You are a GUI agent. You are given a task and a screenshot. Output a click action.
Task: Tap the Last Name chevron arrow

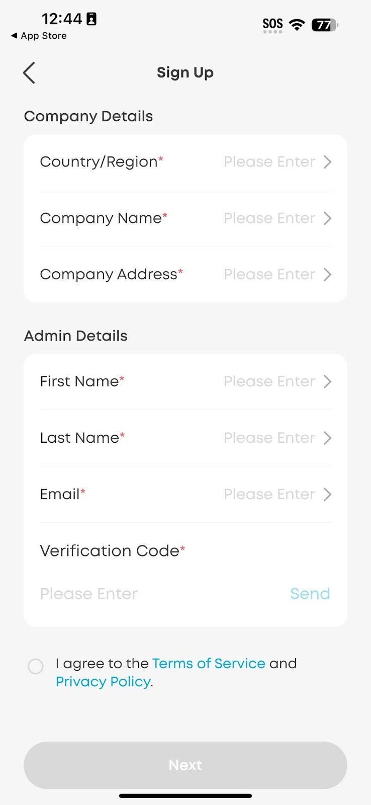click(x=327, y=438)
